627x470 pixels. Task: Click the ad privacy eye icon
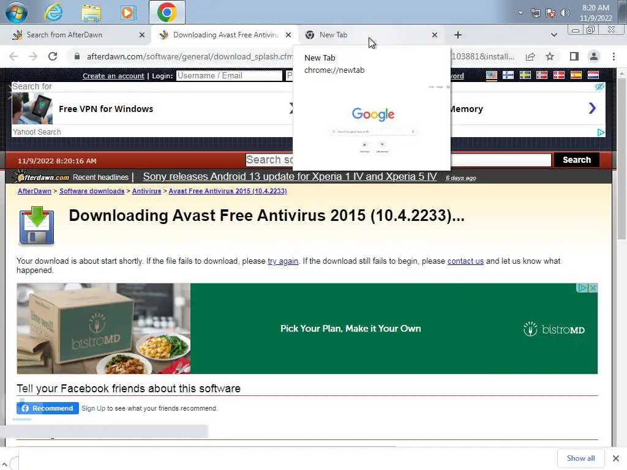(x=599, y=87)
